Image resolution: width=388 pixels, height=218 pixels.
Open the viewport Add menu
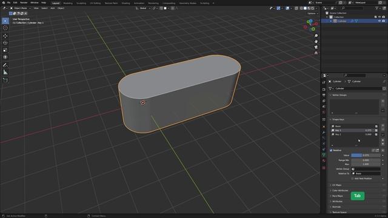pos(53,8)
